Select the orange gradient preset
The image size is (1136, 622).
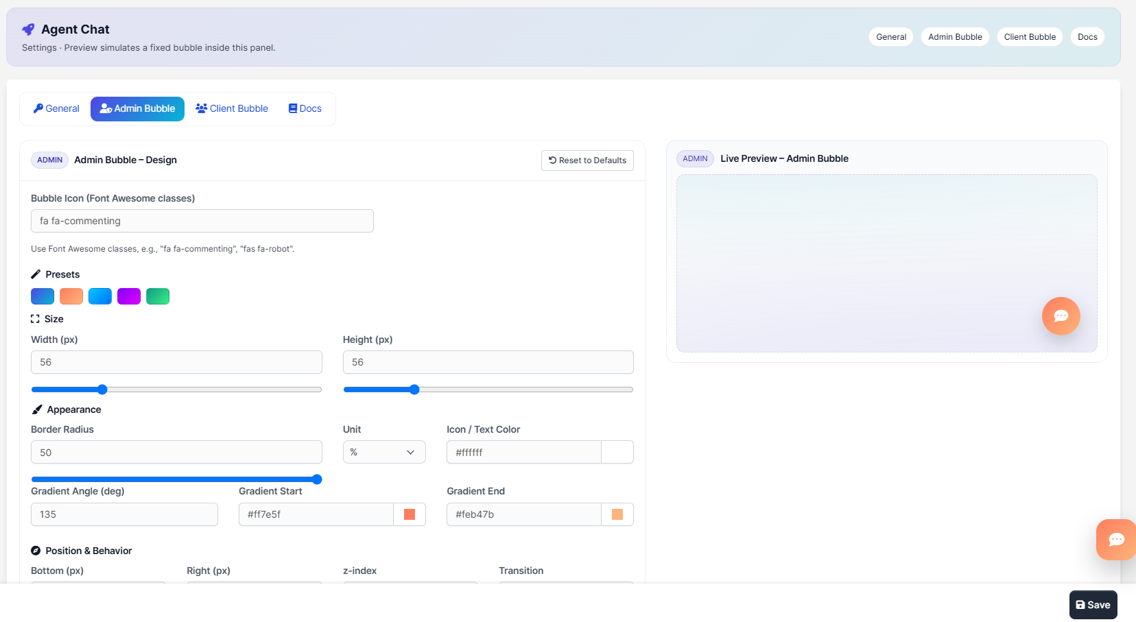point(71,296)
